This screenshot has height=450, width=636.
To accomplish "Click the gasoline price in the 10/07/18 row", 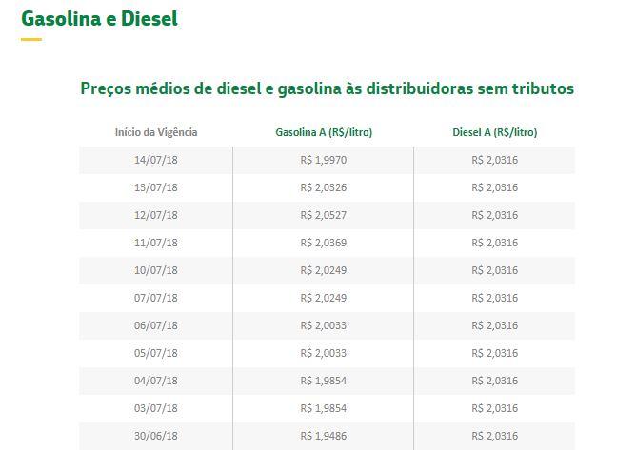I will point(323,270).
